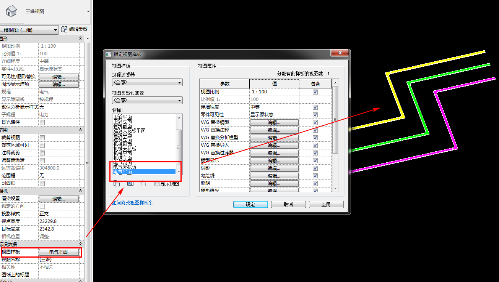Click the 编辑类型 icon next to type selector
499x282 pixels.
point(64,29)
